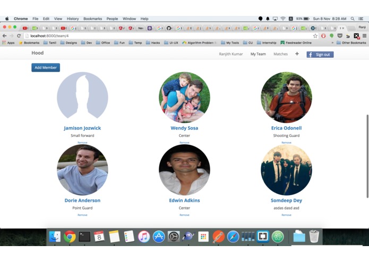Open the Matches nav link

280,54
